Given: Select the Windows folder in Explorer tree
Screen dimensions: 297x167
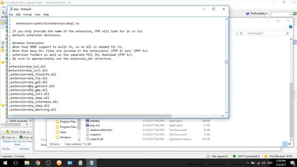Looking at the screenshot, I should click(63, 137).
